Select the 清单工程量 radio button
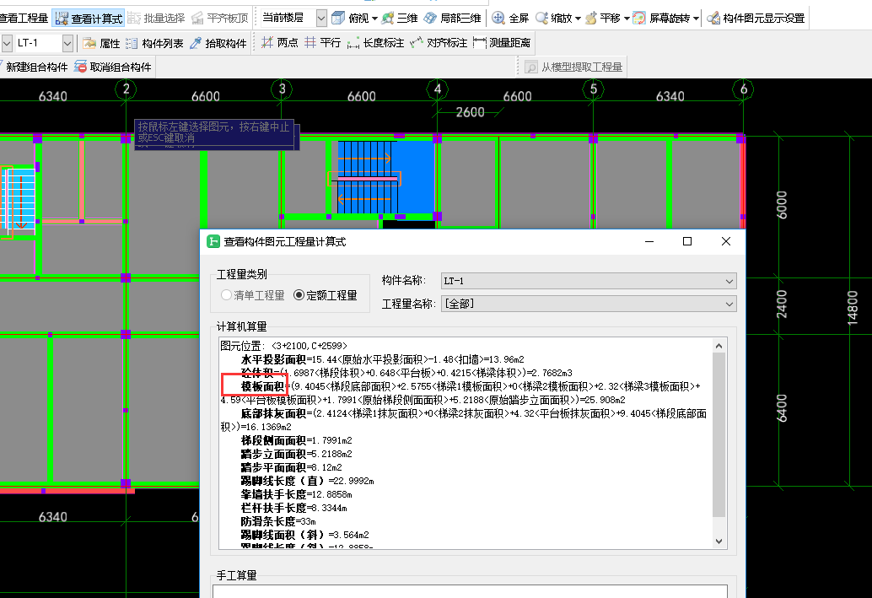 coord(226,295)
